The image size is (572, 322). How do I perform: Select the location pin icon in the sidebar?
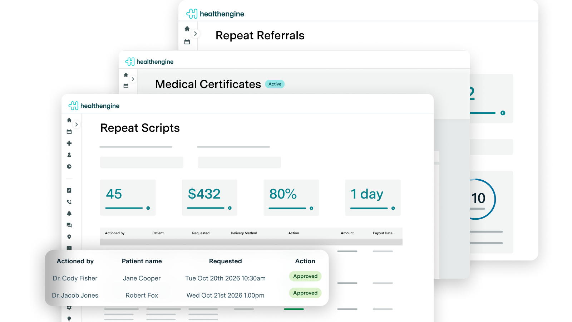click(x=69, y=237)
